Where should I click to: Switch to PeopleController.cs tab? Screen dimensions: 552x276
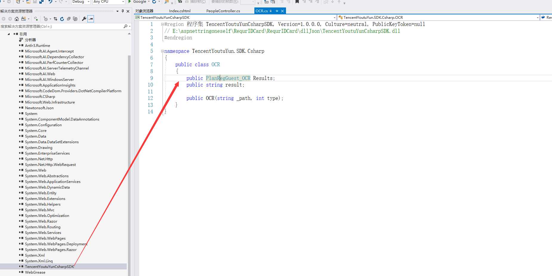click(223, 11)
